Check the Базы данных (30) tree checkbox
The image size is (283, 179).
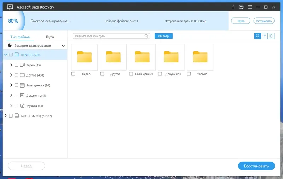pos(16,85)
